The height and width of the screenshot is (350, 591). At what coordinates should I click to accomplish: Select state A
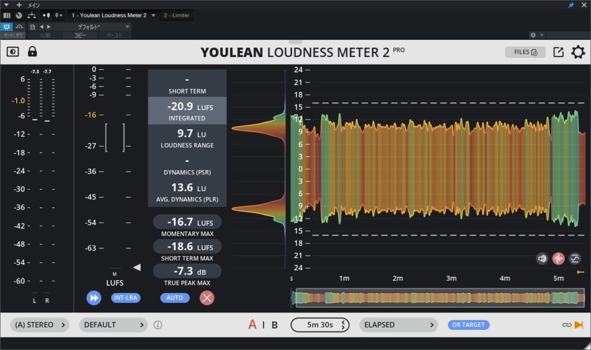pyautogui.click(x=253, y=325)
